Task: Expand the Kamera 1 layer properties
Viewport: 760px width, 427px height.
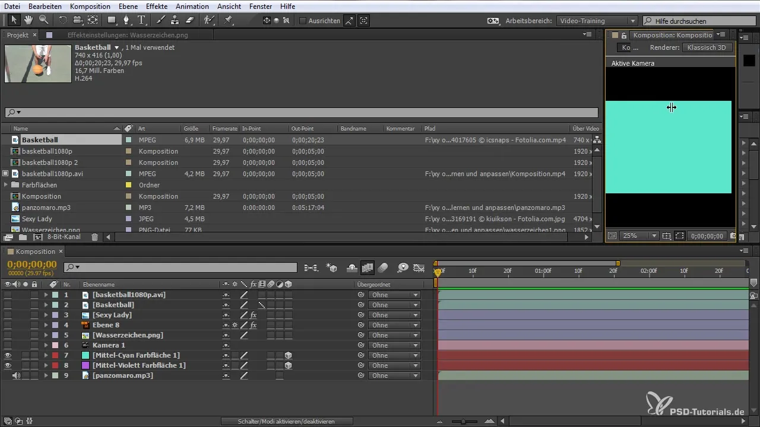Action: (46, 345)
